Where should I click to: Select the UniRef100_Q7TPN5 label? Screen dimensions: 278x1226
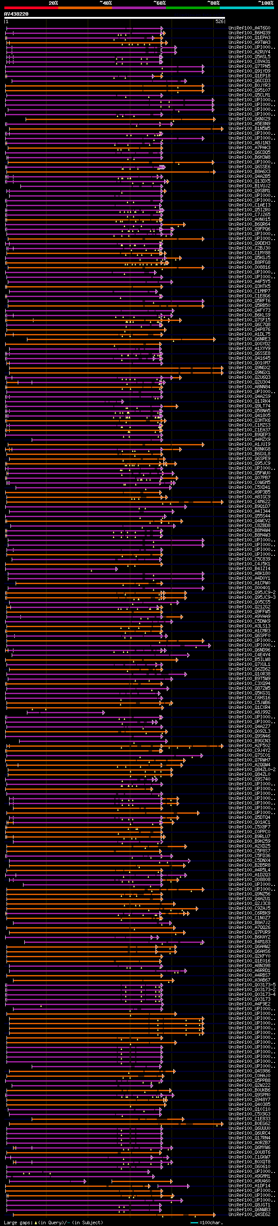coord(249,66)
